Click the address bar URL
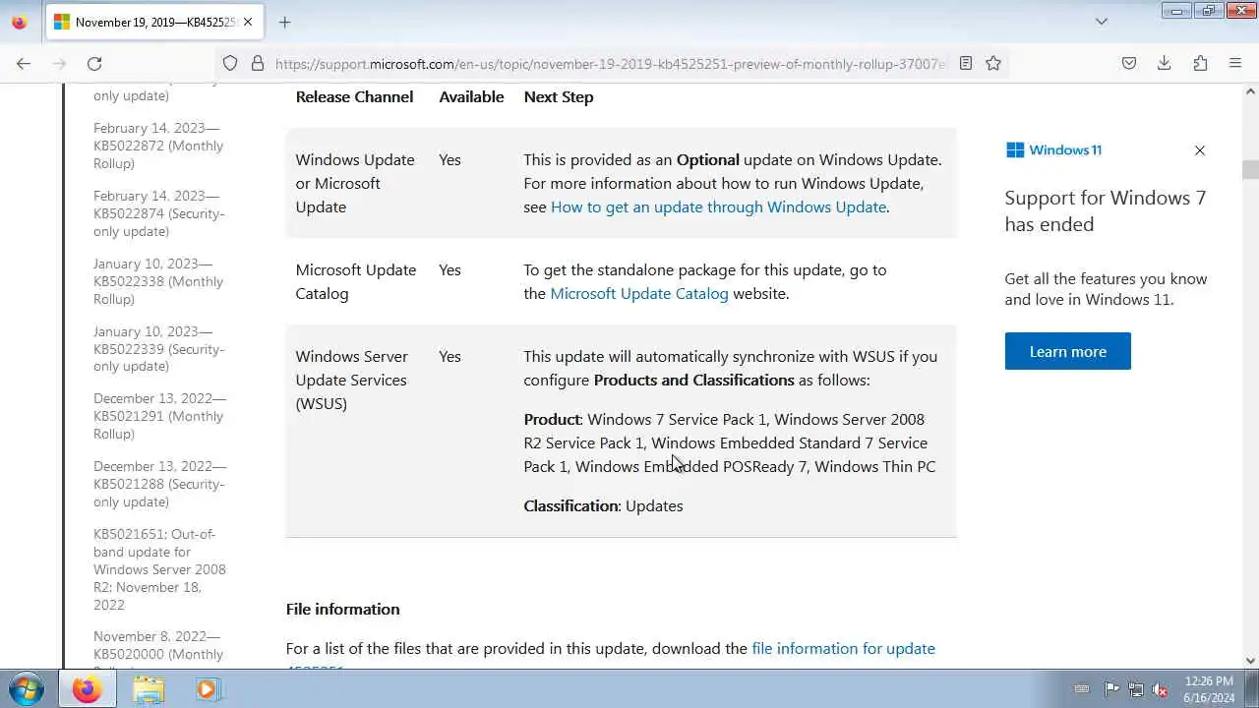 (x=610, y=64)
